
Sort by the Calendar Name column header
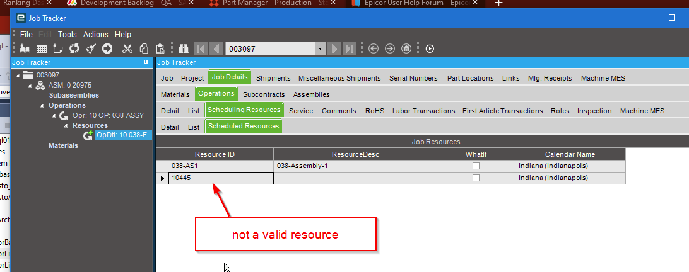[x=570, y=154]
